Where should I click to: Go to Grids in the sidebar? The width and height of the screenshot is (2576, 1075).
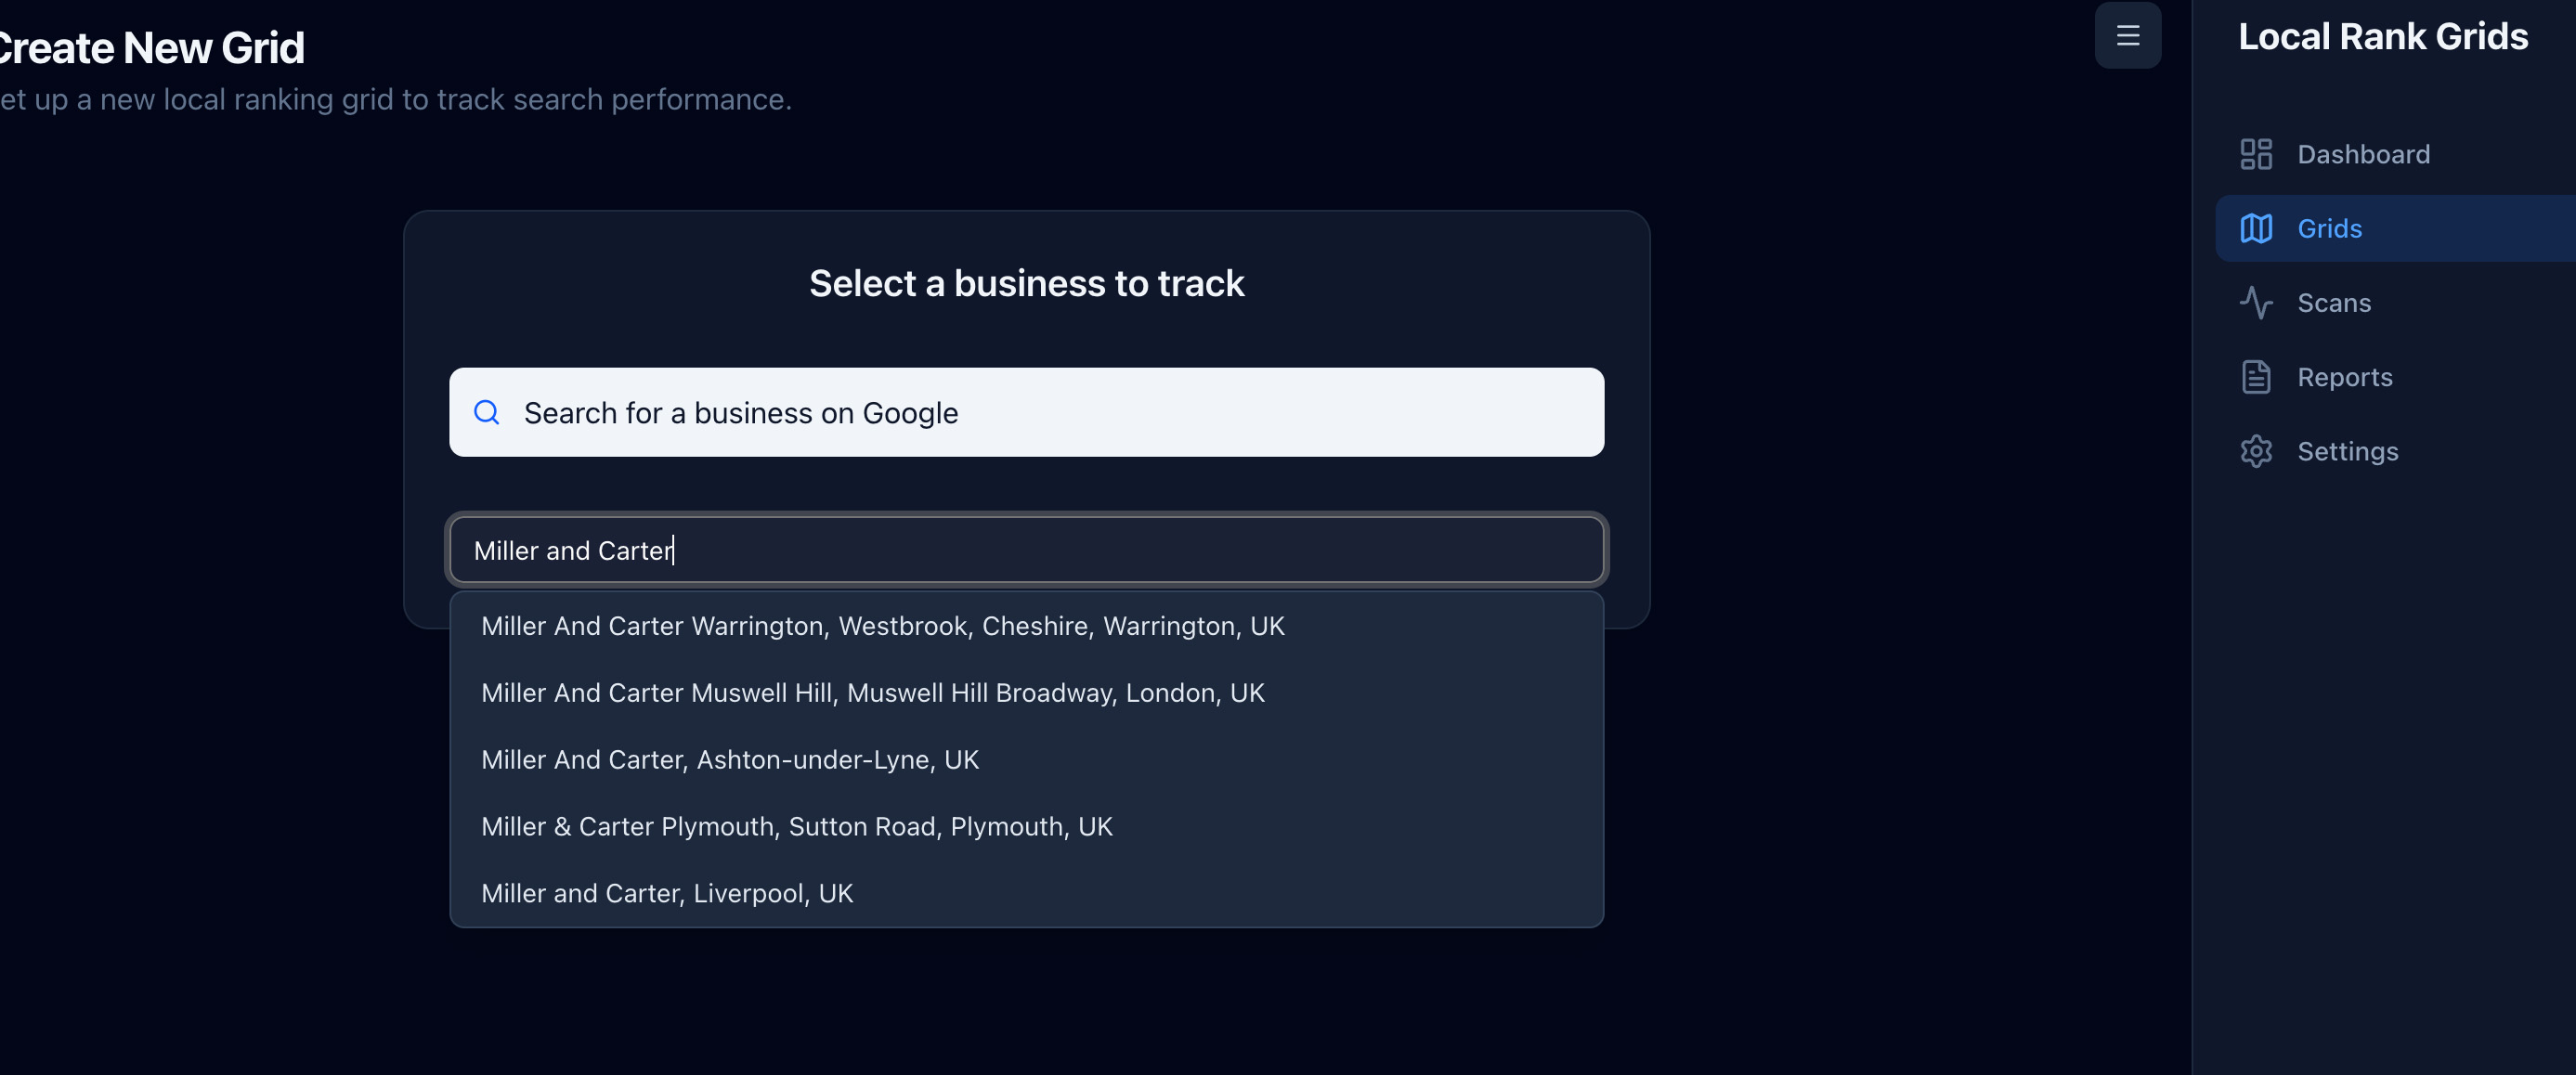click(2395, 228)
